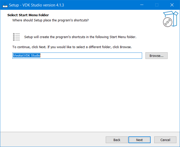Click the 'To continue, click Next' instruction text
The image size is (180, 147).
(72, 47)
